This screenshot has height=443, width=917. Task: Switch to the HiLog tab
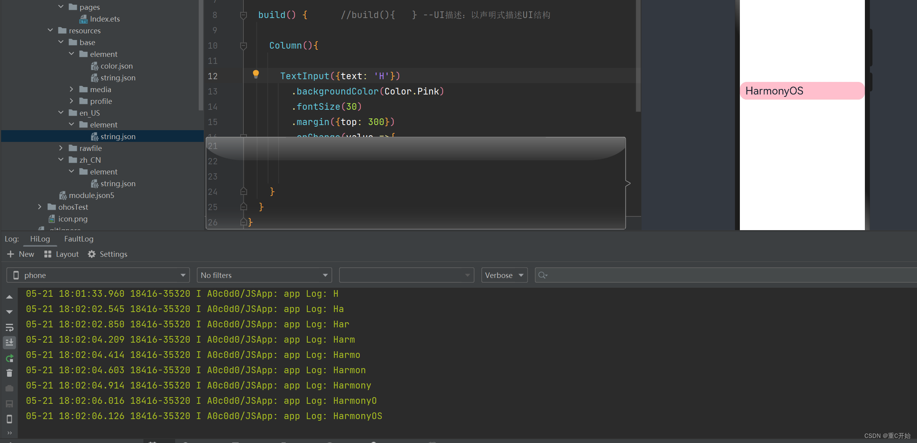point(40,239)
